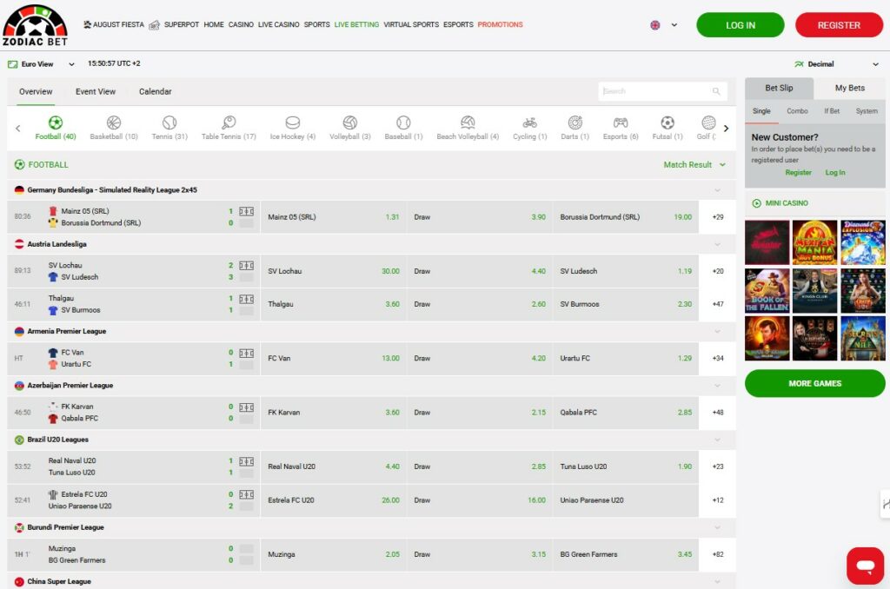Collapse the Germany Bundesliga SRL section

point(717,190)
